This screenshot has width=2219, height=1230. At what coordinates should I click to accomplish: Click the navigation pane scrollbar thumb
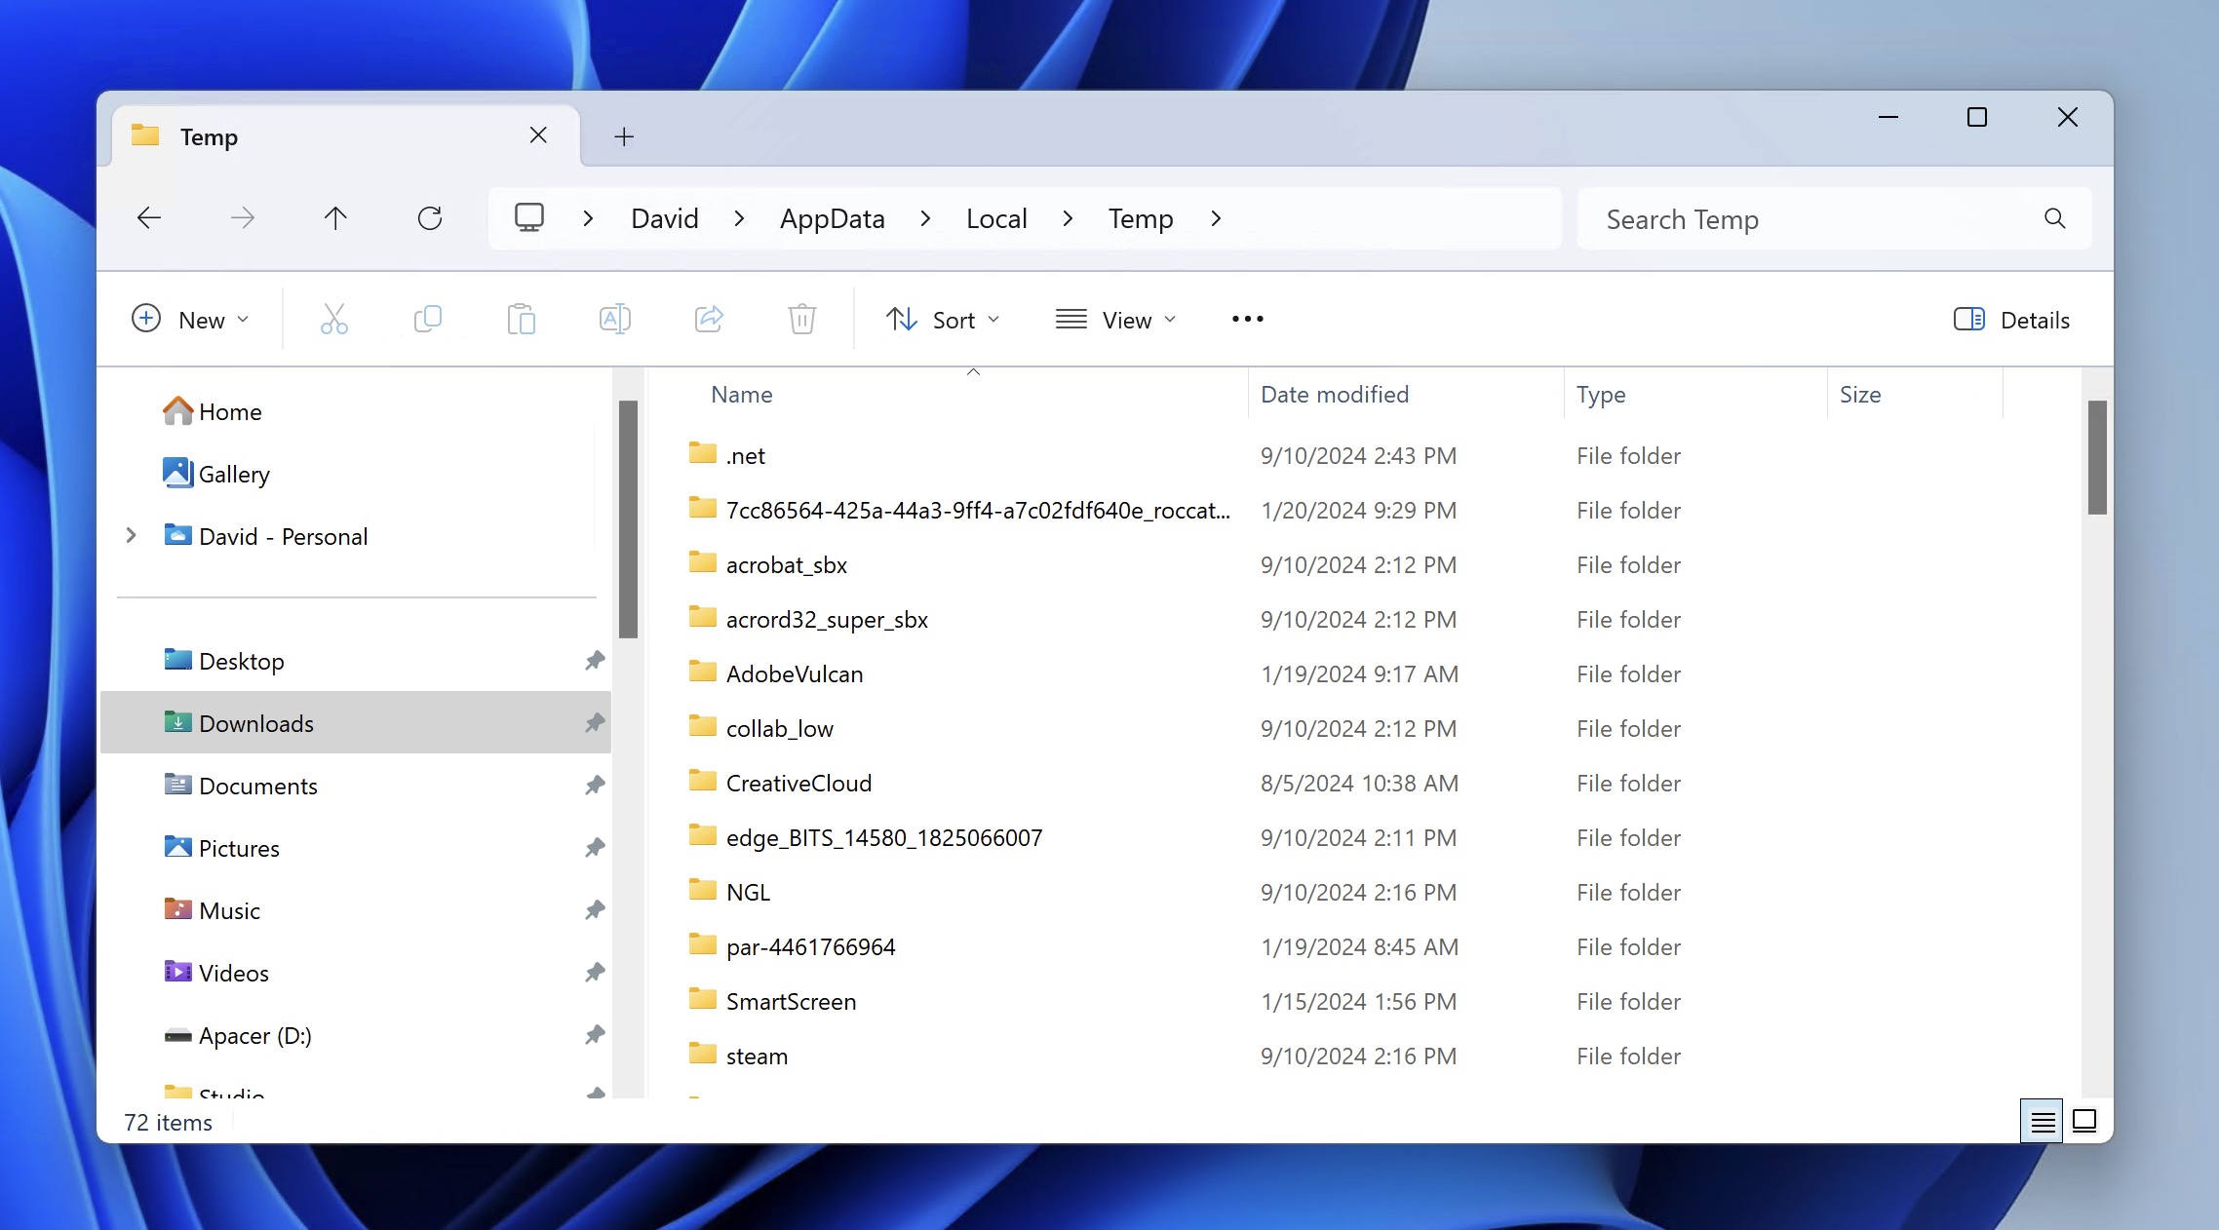point(628,519)
